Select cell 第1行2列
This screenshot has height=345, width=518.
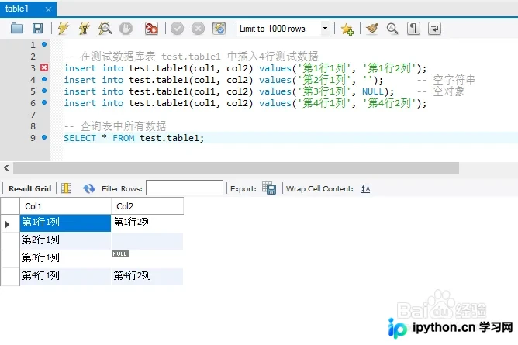tap(147, 223)
